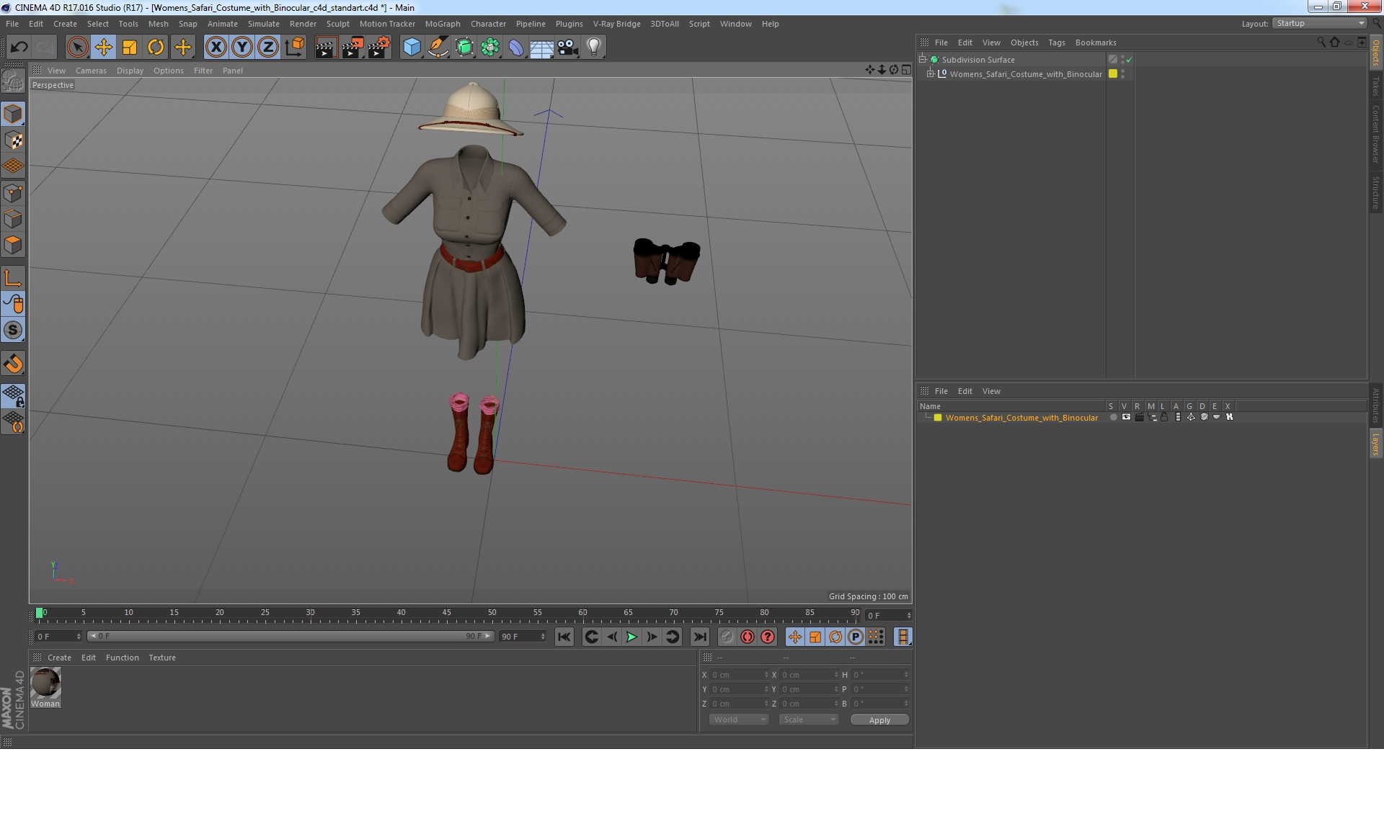Toggle Z axis lock
This screenshot has height=834, width=1384.
coord(268,48)
